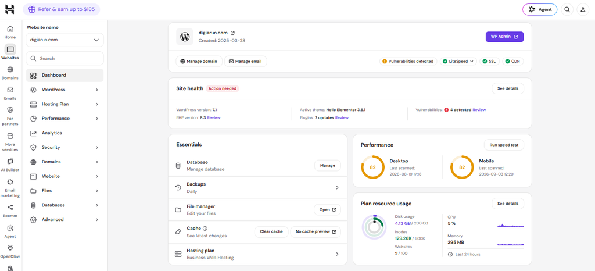Viewport: 595px width, 271px height.
Task: Launch AI Builder from the left rail
Action: point(10,165)
